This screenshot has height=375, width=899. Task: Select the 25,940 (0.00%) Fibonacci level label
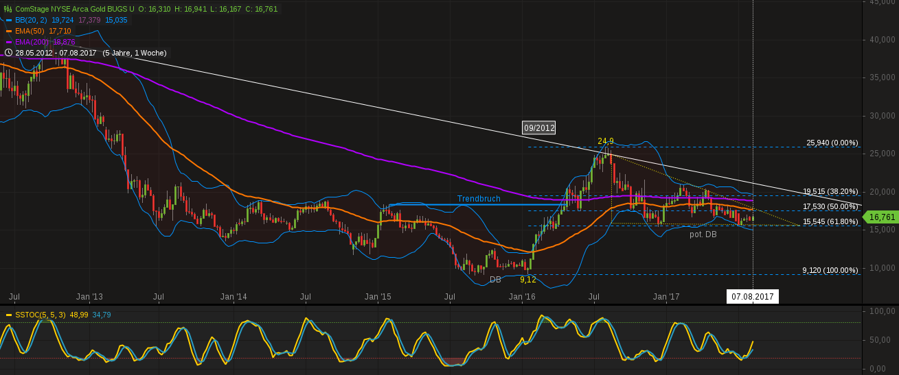coord(832,143)
